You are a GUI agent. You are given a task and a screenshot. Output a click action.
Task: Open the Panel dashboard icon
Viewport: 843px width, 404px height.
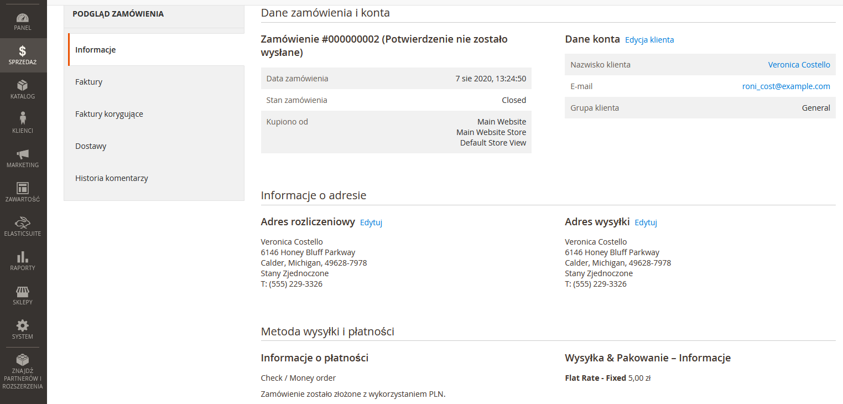click(23, 19)
